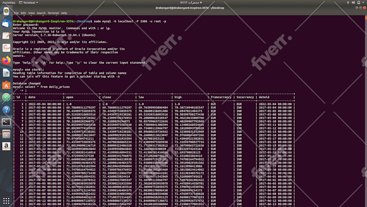Viewport: 367px width, 207px height.
Task: Click the 'date' column header
Action: tap(32, 97)
